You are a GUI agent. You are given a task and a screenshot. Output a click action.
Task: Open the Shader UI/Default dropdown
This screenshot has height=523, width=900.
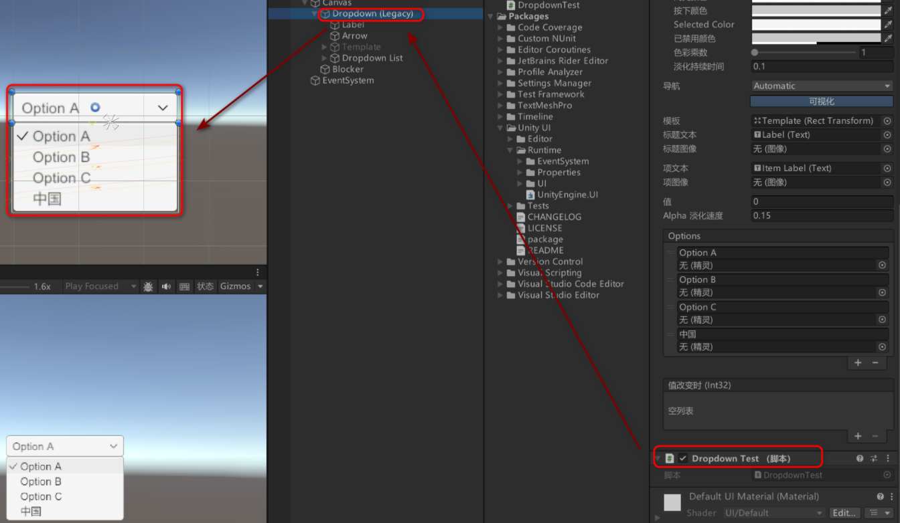pyautogui.click(x=774, y=513)
